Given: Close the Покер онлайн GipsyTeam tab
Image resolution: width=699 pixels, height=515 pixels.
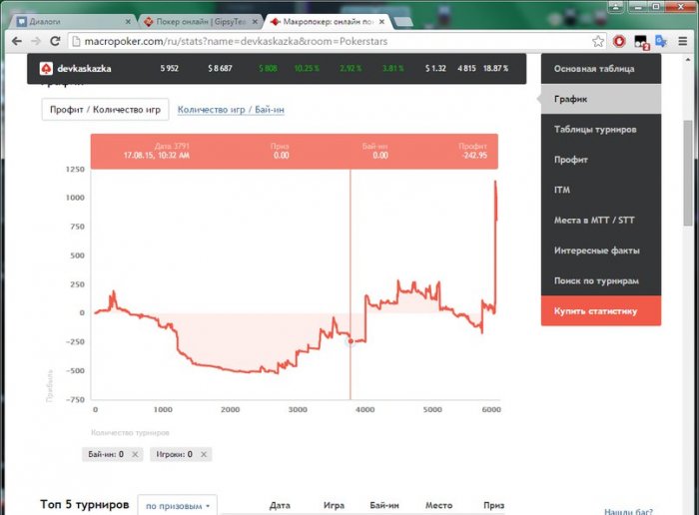Looking at the screenshot, I should pyautogui.click(x=255, y=21).
